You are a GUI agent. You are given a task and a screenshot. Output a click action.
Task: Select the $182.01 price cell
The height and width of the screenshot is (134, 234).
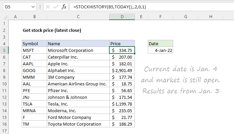122,64
